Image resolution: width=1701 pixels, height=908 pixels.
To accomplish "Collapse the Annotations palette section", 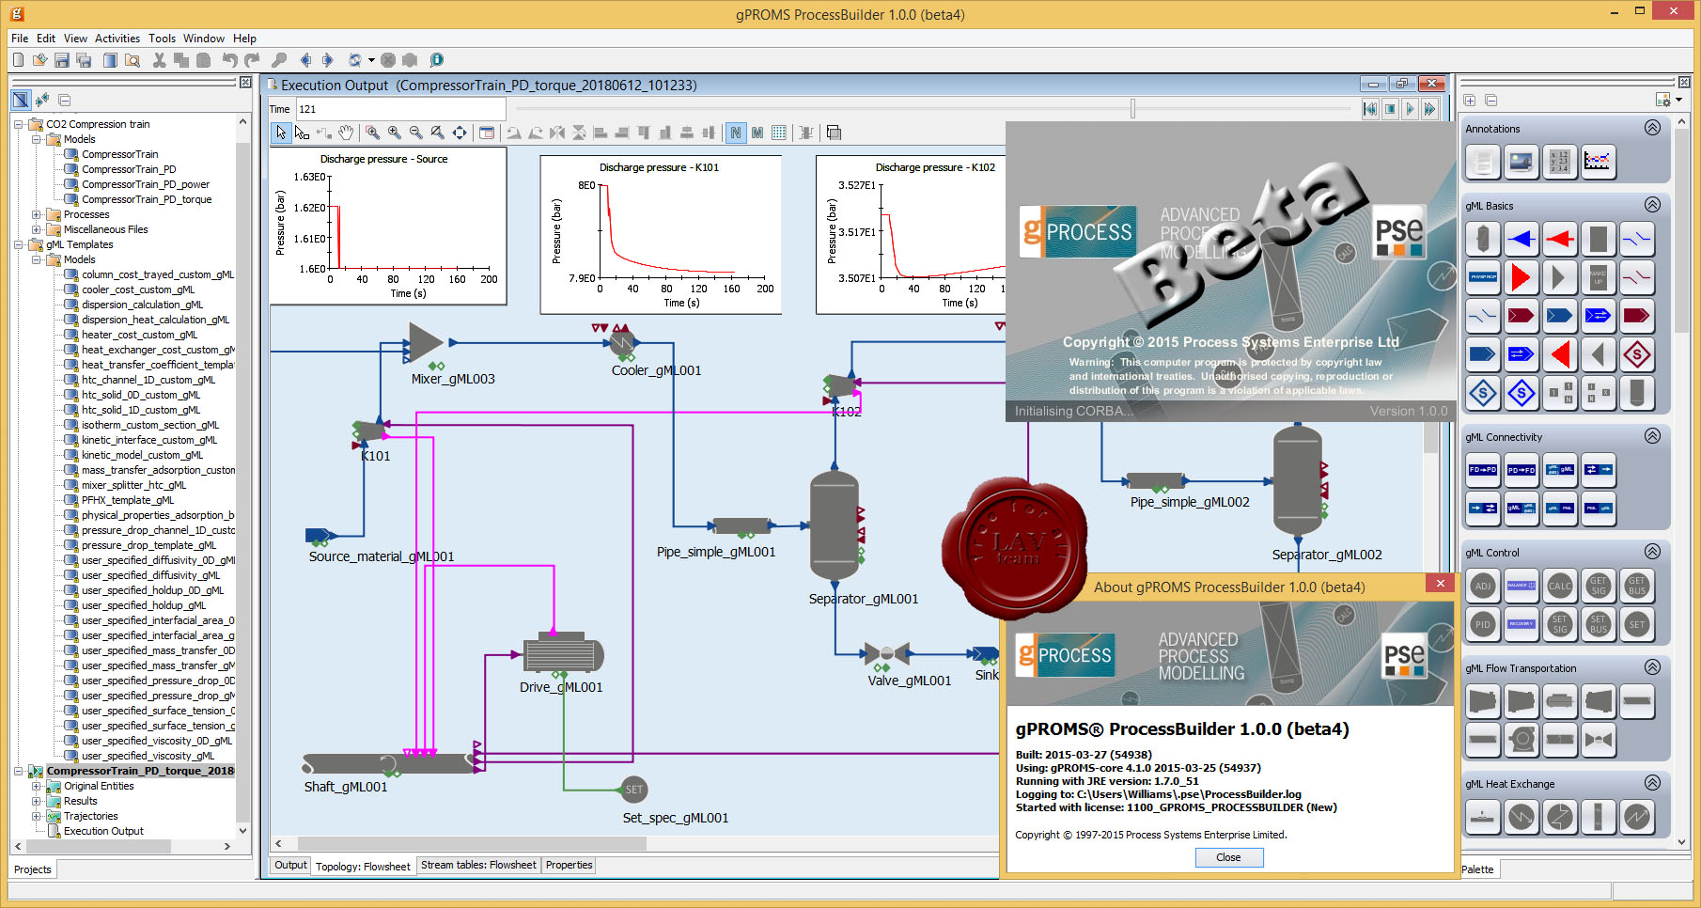I will pyautogui.click(x=1652, y=128).
